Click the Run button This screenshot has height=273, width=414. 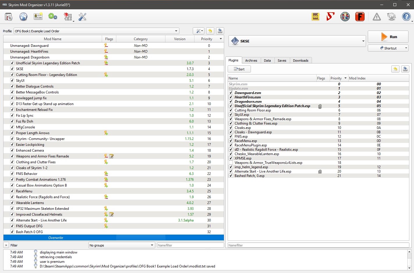click(388, 37)
